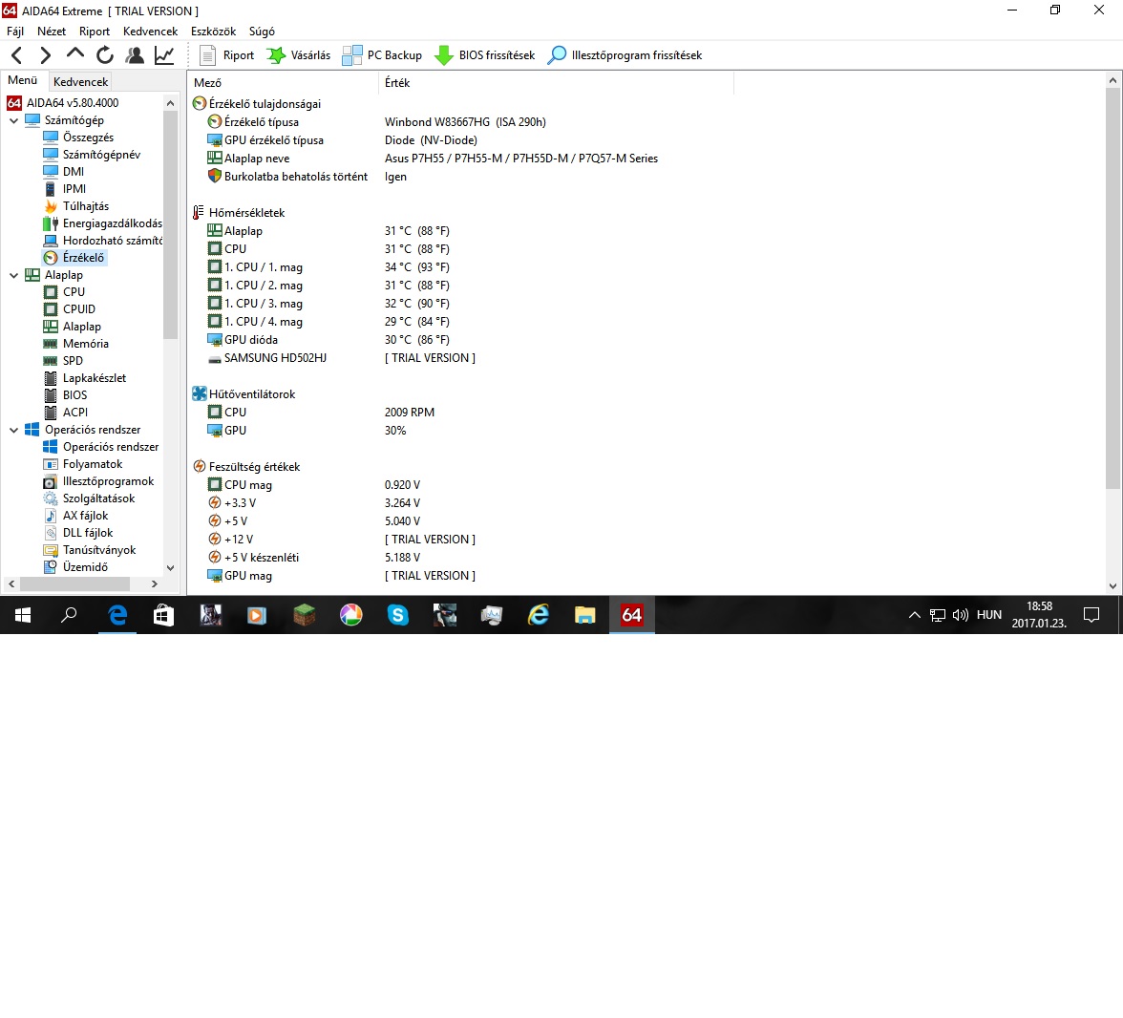Click BIOS frissítések toolbar button
This screenshot has height=1018, width=1123.
[485, 55]
